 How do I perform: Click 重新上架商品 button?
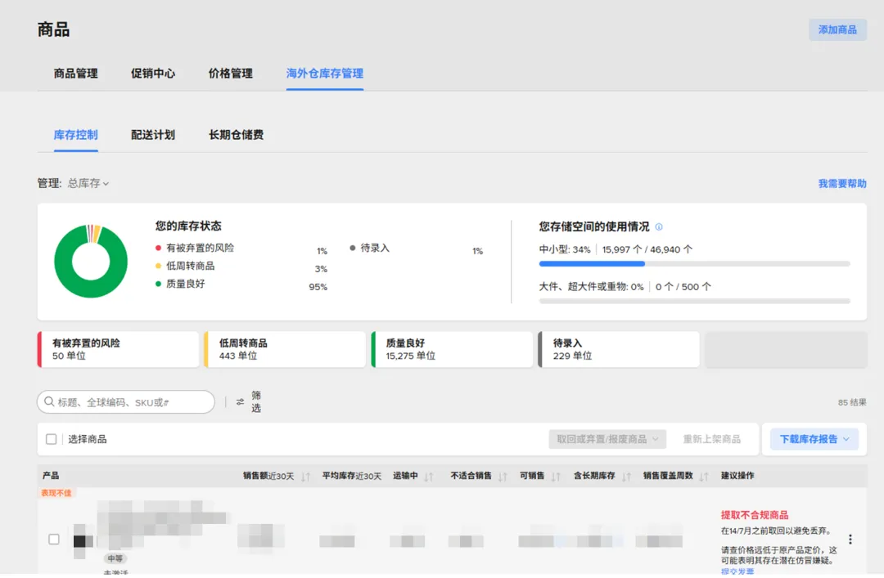click(x=711, y=439)
